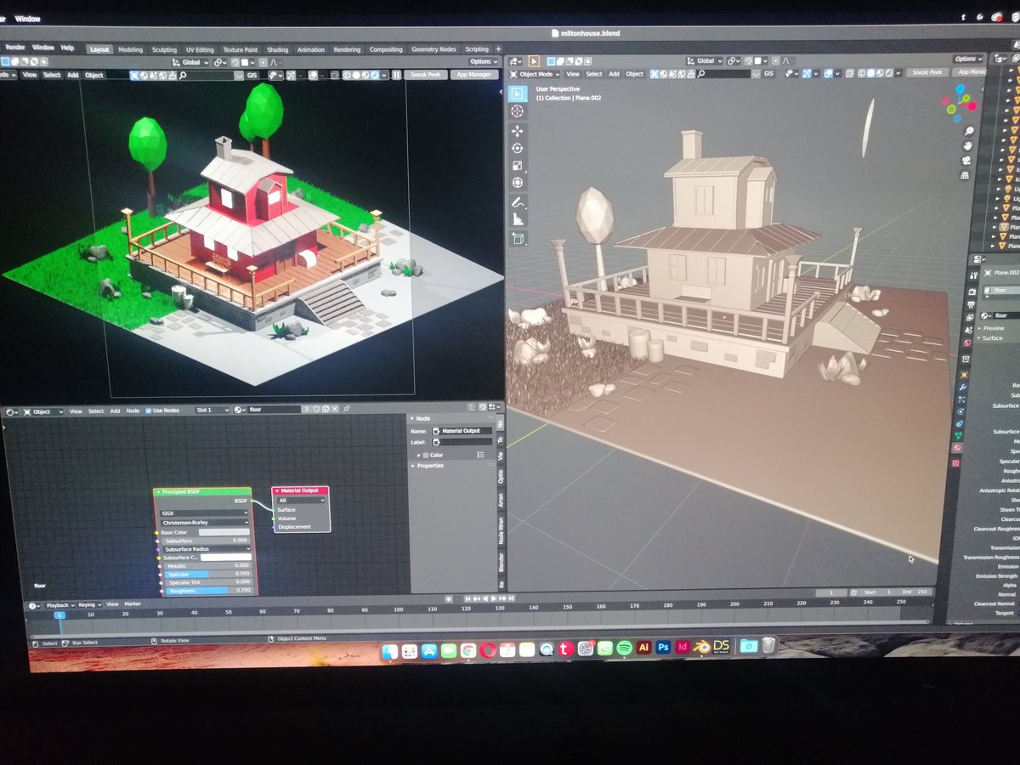Image resolution: width=1020 pixels, height=765 pixels.
Task: Open the Keying popover in timeline
Action: (88, 605)
